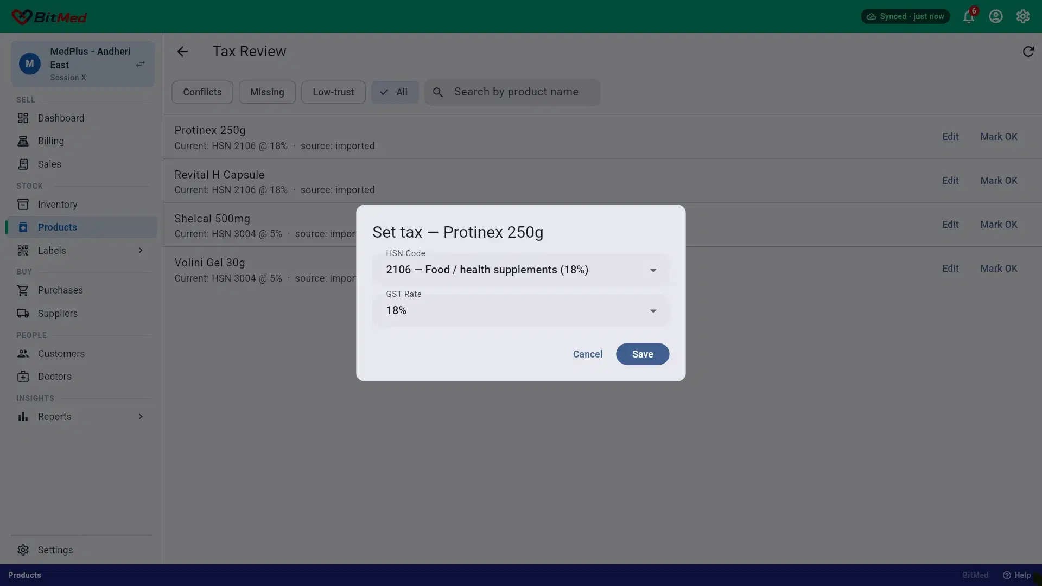Click the Reports bar chart icon
1042x586 pixels.
pos(23,417)
